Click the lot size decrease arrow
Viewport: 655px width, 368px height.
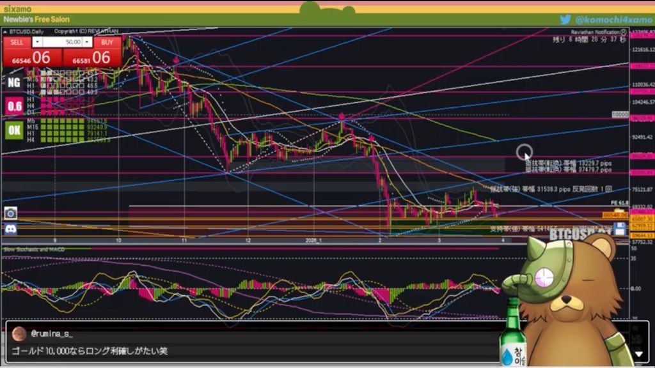point(37,42)
